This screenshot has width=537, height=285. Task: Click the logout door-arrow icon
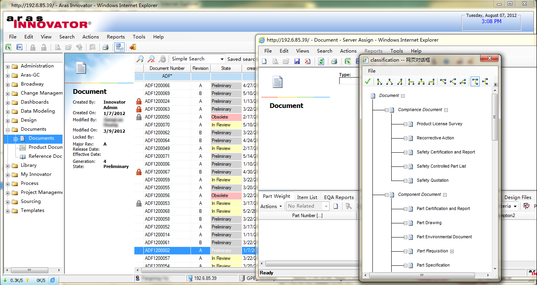pos(133,47)
